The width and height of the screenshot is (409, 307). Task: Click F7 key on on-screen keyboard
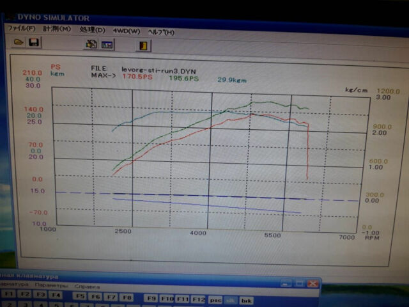pyautogui.click(x=111, y=297)
